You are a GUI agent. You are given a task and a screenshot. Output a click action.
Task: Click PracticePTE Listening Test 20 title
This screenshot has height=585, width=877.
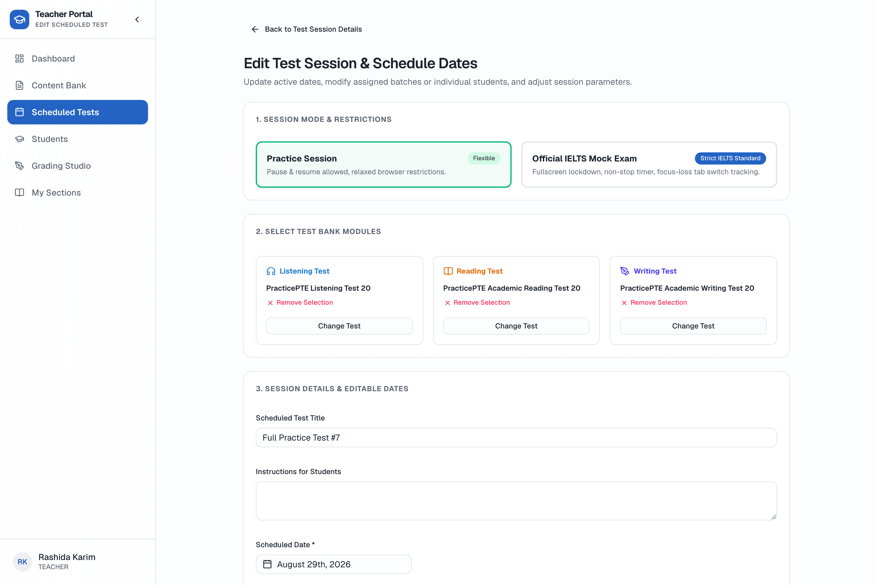click(319, 289)
